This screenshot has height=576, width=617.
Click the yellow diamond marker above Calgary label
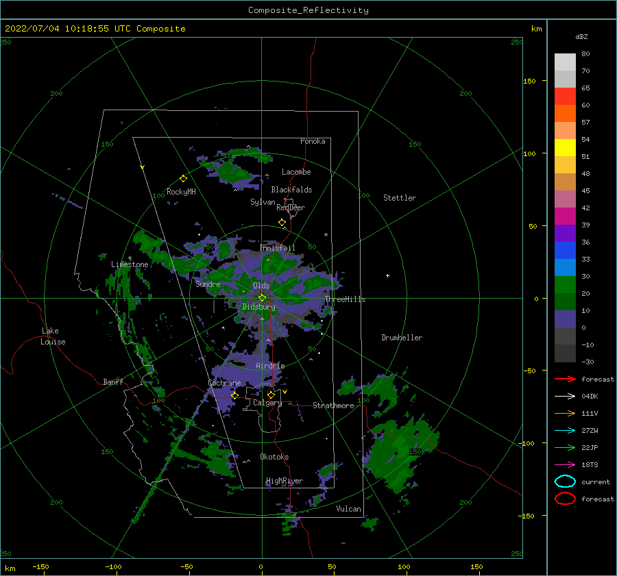(x=271, y=395)
